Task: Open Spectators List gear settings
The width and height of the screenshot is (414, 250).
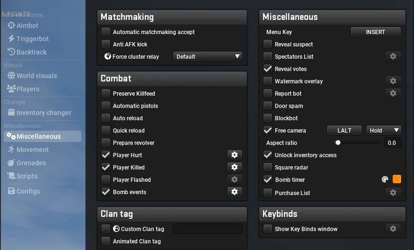Action: pyautogui.click(x=393, y=56)
